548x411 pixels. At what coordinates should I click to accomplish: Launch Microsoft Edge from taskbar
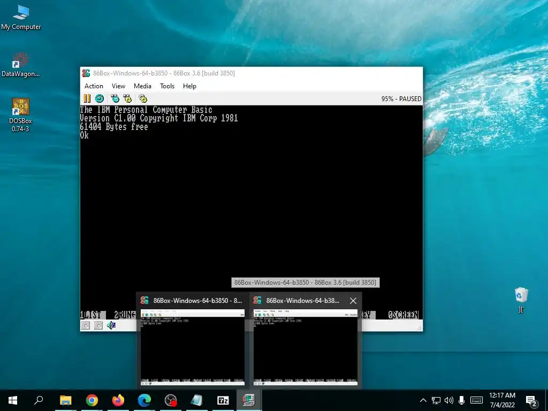pyautogui.click(x=144, y=400)
